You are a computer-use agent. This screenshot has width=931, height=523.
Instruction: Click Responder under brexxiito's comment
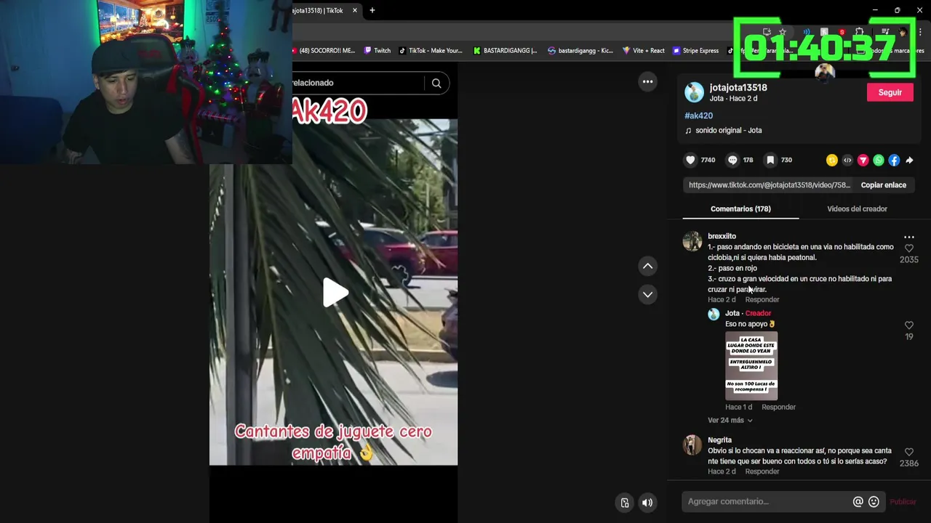coord(762,300)
